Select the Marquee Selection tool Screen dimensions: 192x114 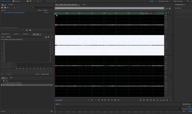[47, 1]
